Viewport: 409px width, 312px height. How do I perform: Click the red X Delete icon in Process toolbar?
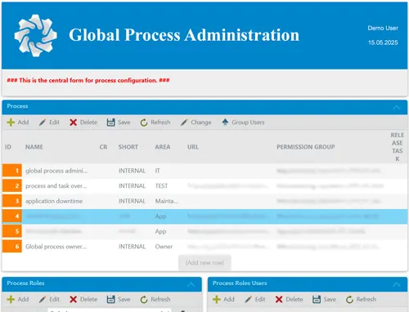click(73, 123)
